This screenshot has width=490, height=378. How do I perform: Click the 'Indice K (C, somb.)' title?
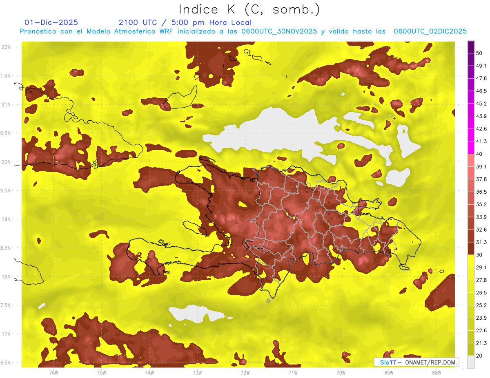(249, 9)
